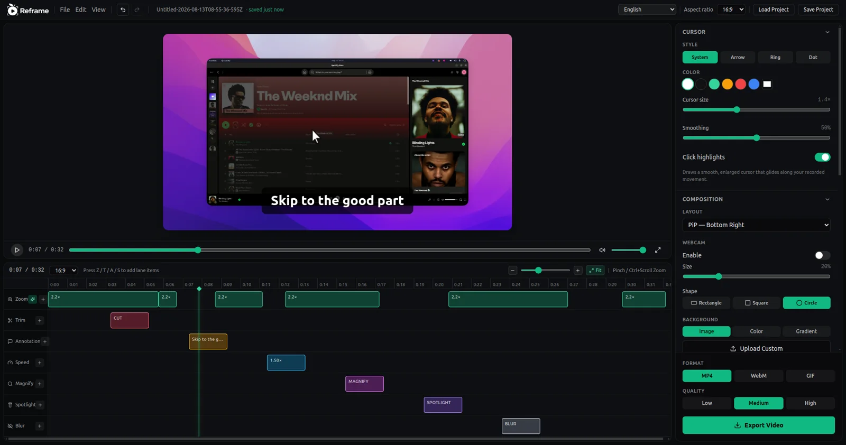
Task: Click the Load Project button
Action: [x=773, y=10]
